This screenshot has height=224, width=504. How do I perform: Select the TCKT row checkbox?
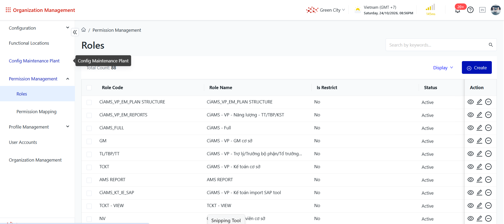[89, 167]
